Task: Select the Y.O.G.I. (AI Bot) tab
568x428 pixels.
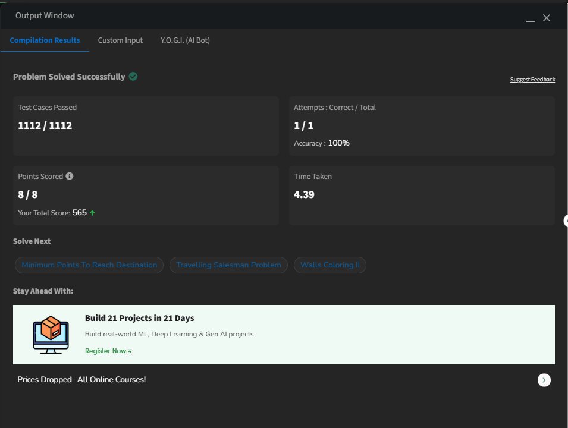Action: click(185, 40)
